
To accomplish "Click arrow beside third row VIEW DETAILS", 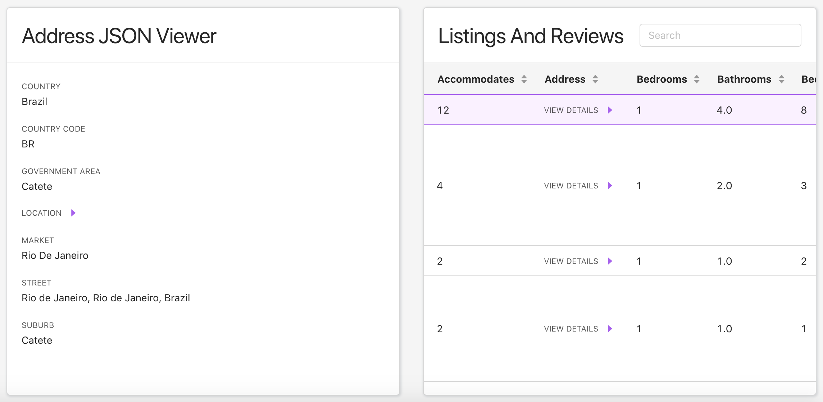I will click(610, 261).
